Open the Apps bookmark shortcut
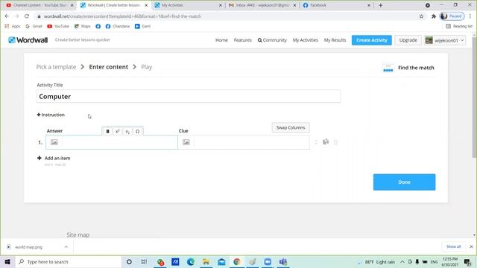Screen dimensions: 477x268 13,26
